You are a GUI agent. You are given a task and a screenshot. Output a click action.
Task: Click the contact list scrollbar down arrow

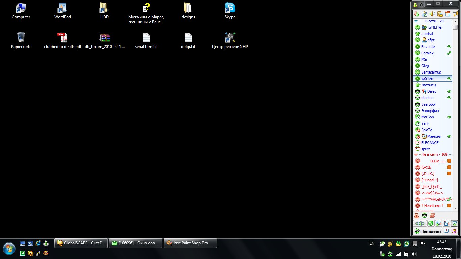tap(455, 208)
